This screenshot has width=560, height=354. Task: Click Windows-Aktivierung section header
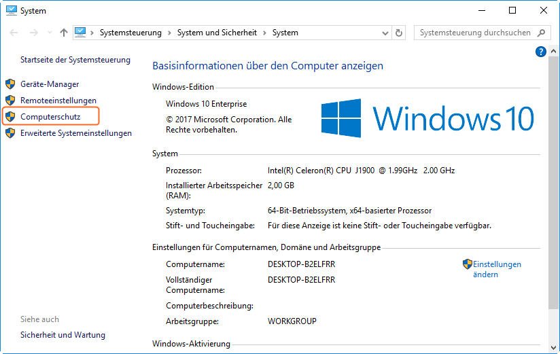click(191, 344)
